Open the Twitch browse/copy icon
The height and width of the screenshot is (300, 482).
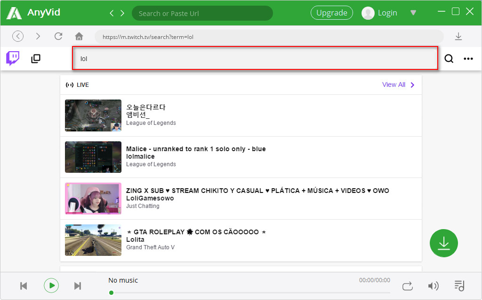36,58
